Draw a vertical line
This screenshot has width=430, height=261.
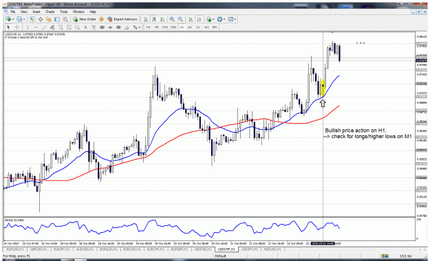tap(28, 27)
